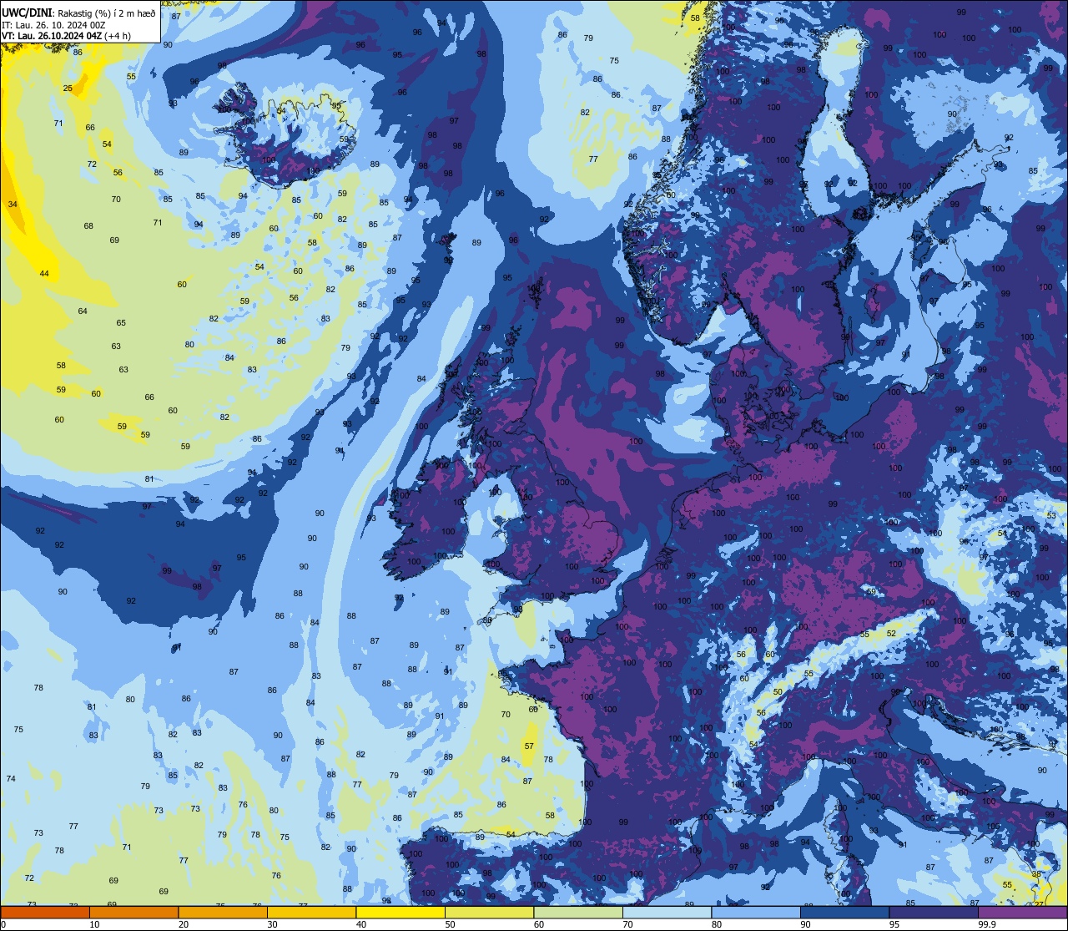Image resolution: width=1068 pixels, height=931 pixels.
Task: Select the 'IT: Lau. 26. 10. 2024 00Z' line
Action: [x=53, y=25]
